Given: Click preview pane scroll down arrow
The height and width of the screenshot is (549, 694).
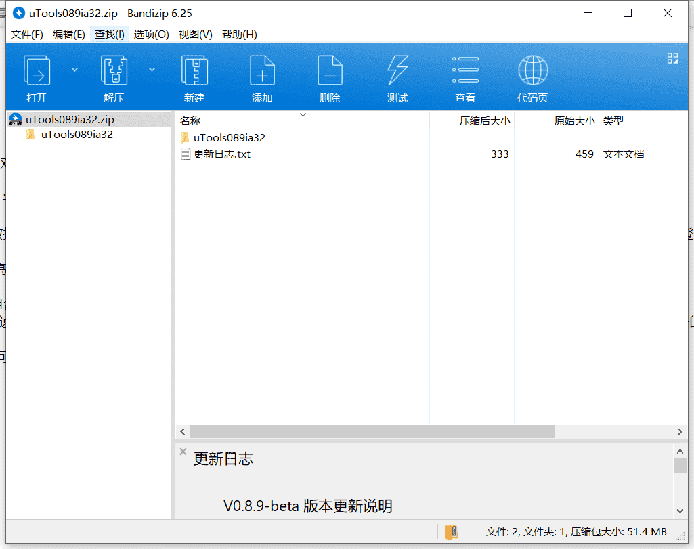Looking at the screenshot, I should pos(680,511).
